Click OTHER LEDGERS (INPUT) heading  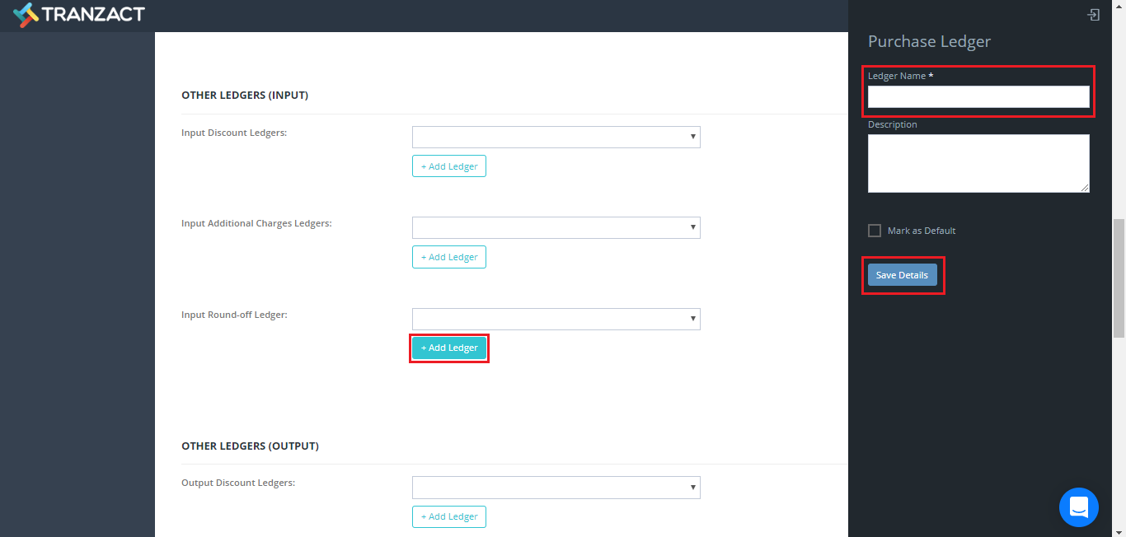click(x=245, y=96)
